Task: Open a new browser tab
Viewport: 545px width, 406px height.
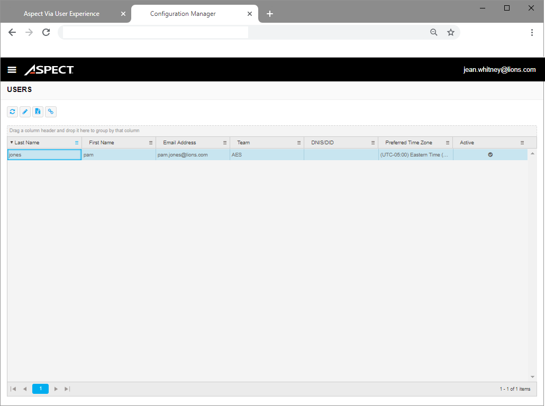Action: point(270,14)
